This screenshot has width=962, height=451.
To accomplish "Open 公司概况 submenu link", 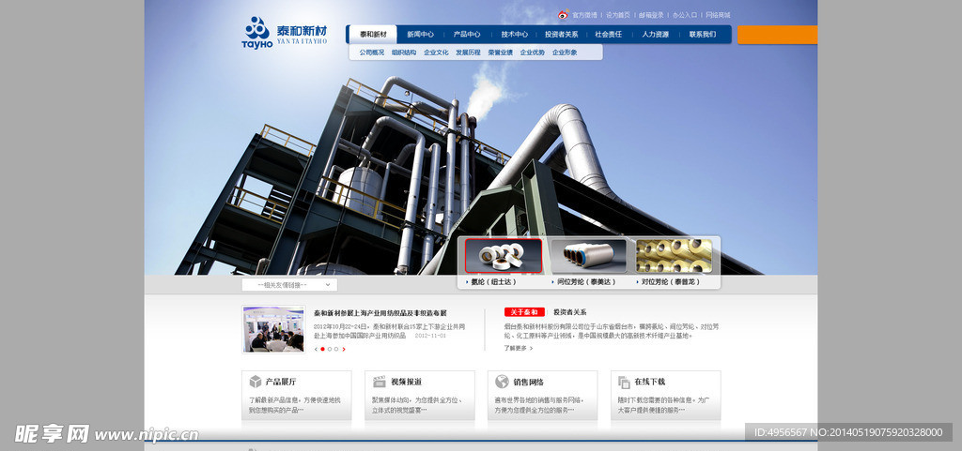I will click(x=372, y=53).
